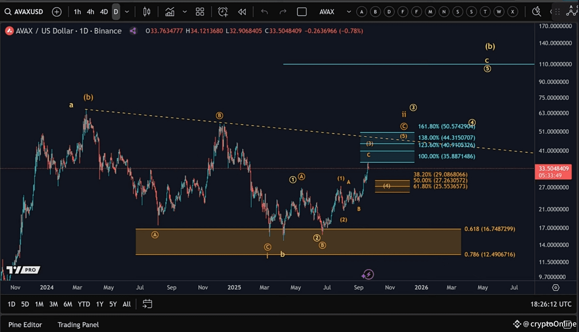Screen dimensions: 579x332
Task: Open the candlestick chart type selector
Action: tap(147, 12)
